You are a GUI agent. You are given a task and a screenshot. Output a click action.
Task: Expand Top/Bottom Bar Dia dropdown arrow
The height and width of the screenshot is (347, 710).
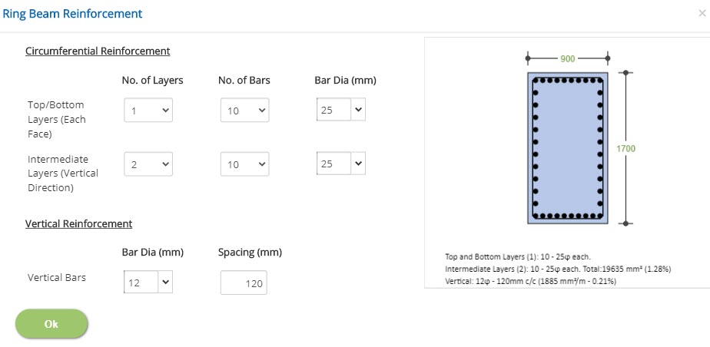point(358,110)
